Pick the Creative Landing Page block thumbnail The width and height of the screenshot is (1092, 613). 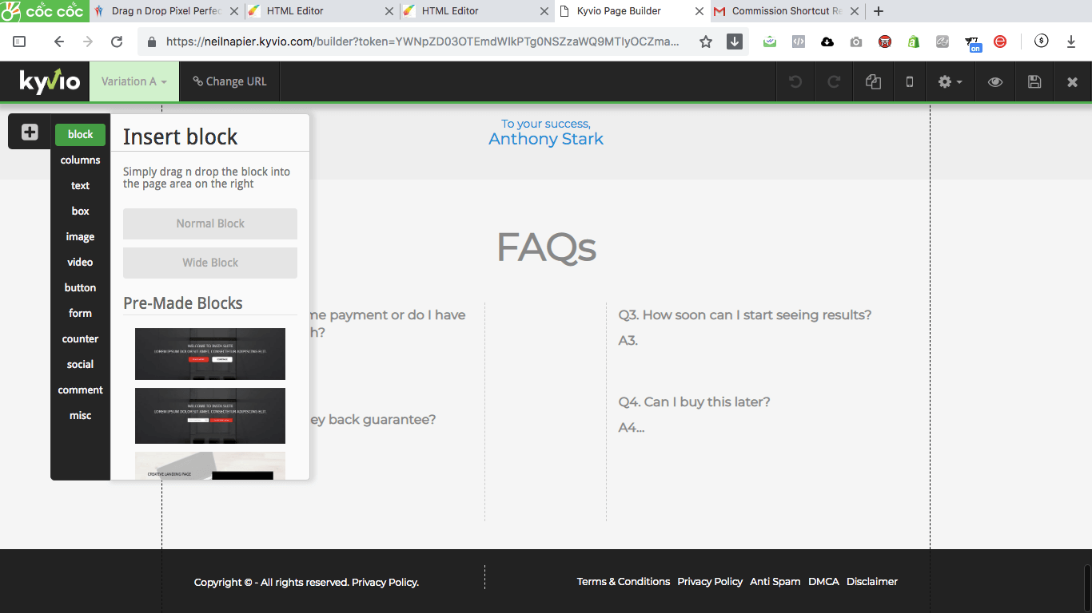coord(210,466)
